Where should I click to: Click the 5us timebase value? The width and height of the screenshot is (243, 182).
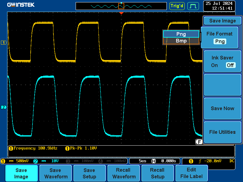[x=142, y=161]
